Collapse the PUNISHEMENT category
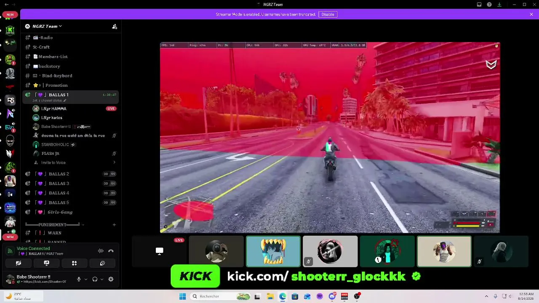 click(54, 225)
